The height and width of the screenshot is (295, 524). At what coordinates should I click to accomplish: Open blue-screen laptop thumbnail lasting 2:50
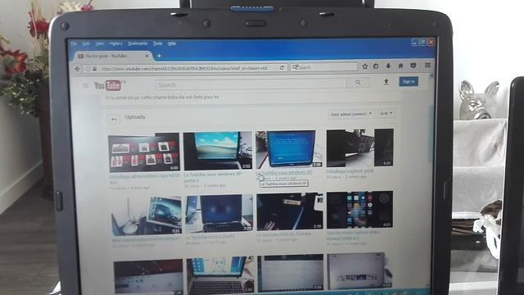(289, 149)
